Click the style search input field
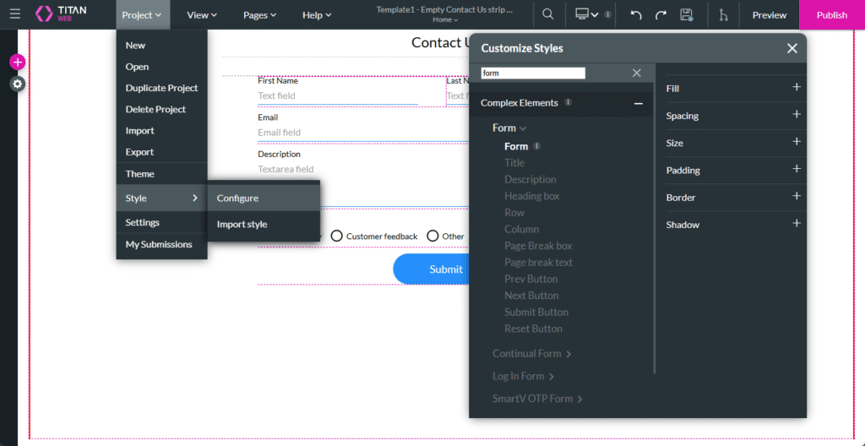 tap(533, 73)
